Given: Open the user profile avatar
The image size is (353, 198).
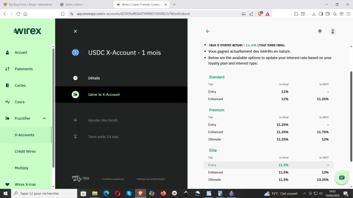Looking at the screenshot, I should click(x=333, y=31).
